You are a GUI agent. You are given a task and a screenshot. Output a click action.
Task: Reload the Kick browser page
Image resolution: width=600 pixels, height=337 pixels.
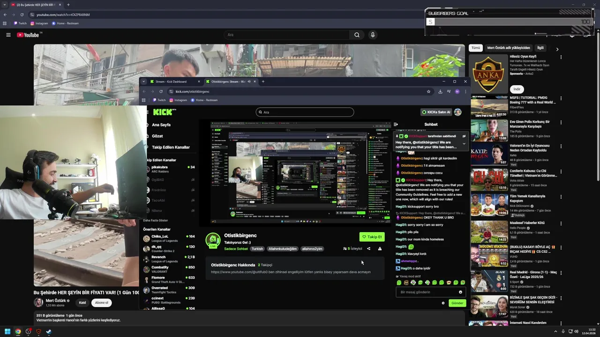click(x=161, y=91)
